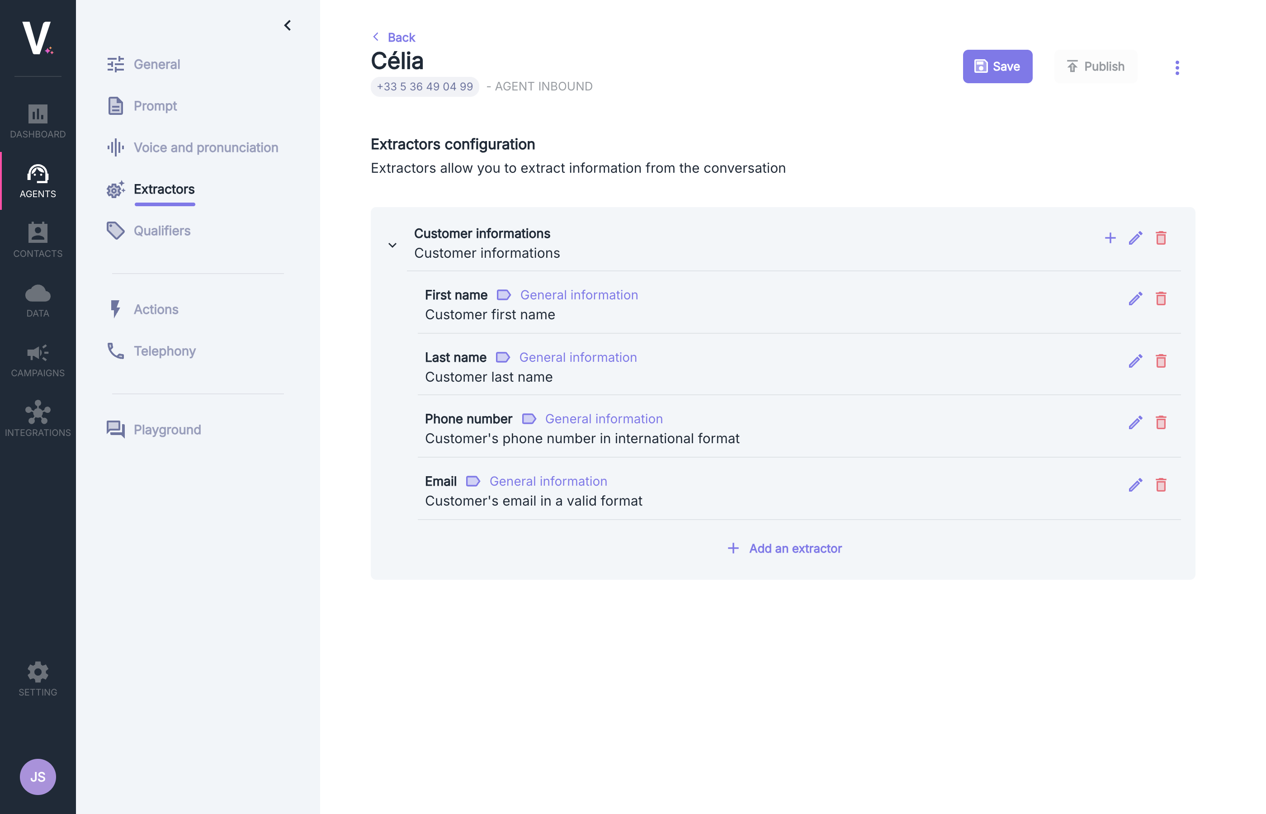Open Setting gear in sidebar

(x=38, y=679)
